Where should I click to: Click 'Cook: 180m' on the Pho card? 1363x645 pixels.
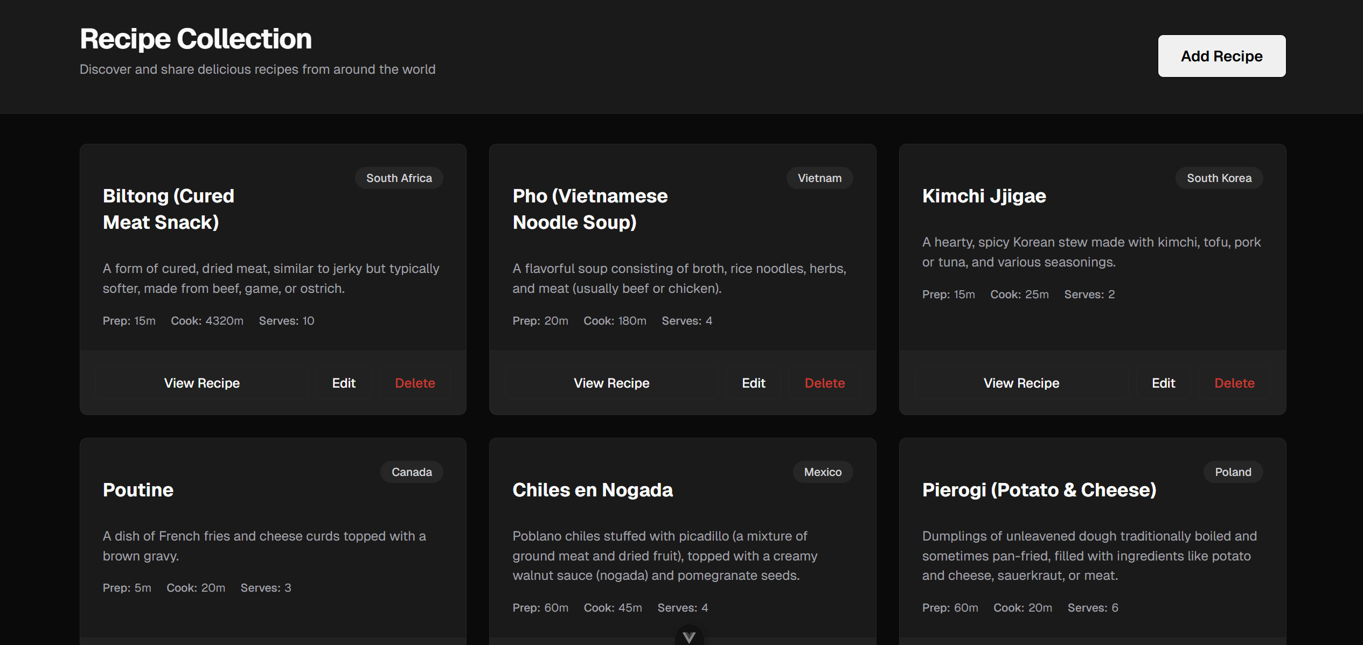point(615,321)
